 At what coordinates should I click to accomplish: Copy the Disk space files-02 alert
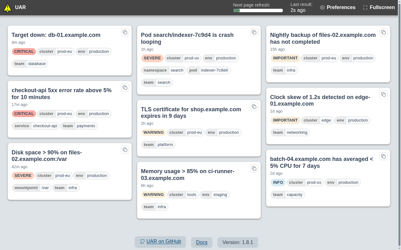pos(125,150)
